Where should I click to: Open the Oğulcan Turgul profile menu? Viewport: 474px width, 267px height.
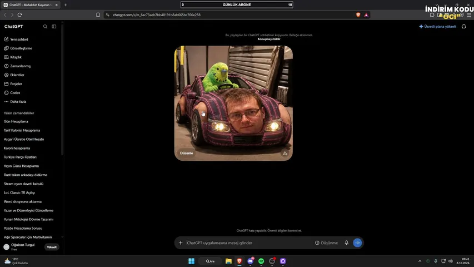coord(19,247)
